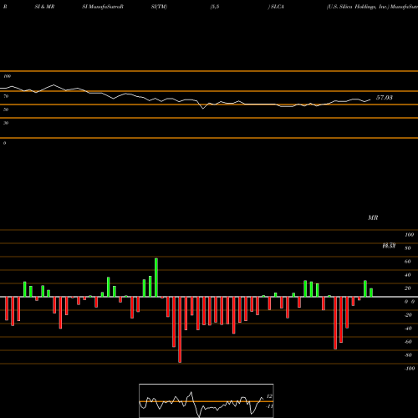Click the MR panel title label
This screenshot has height=418, width=418.
click(x=373, y=217)
